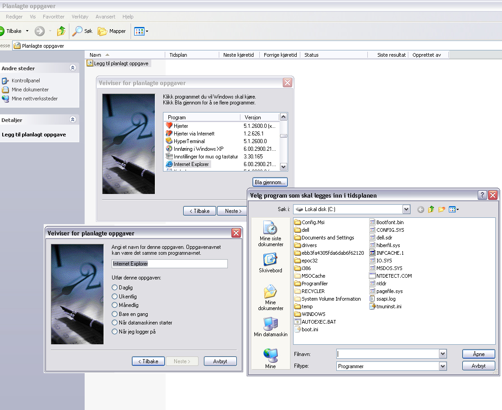Viewport: 502px width, 410px height.
Task: Click the Tilbake button in the Explorer toolbar
Action: (x=11, y=31)
